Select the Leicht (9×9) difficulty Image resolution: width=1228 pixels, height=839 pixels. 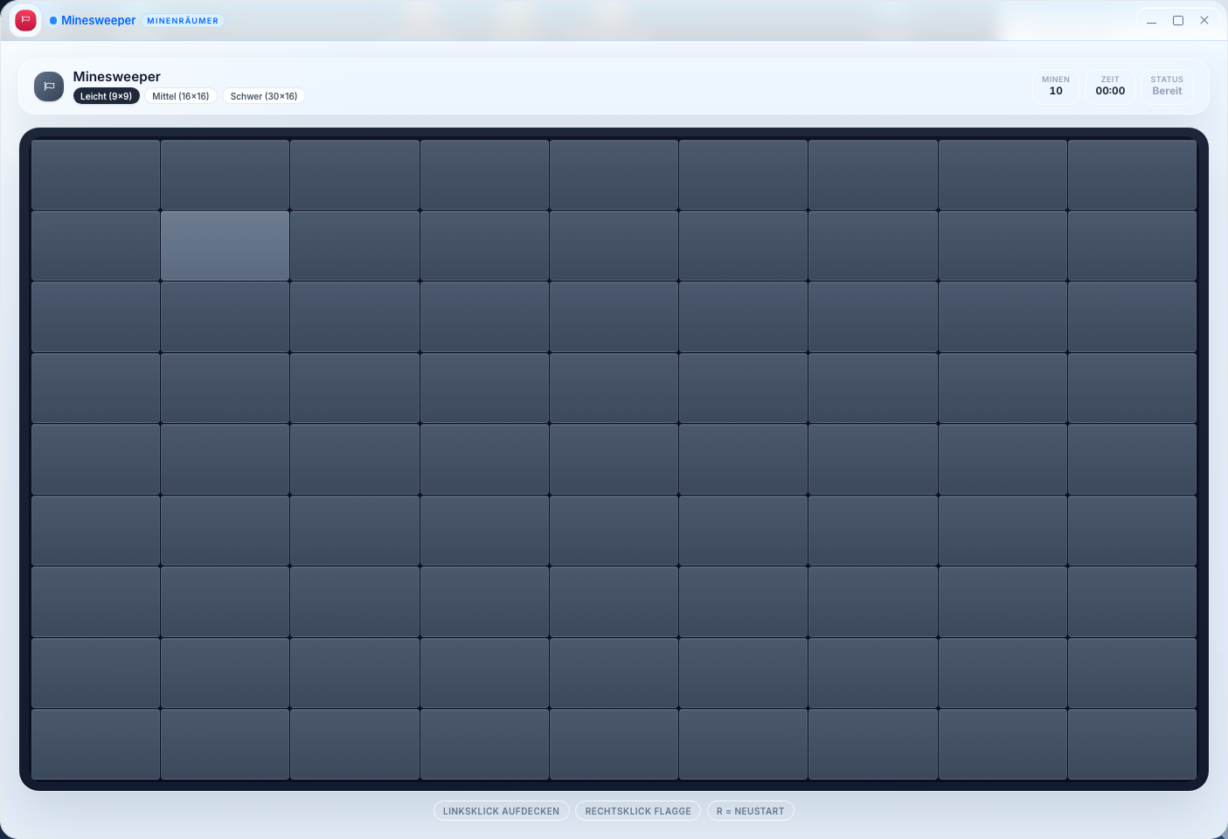coord(107,95)
